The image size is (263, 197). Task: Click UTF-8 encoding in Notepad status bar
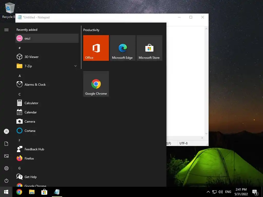point(183,143)
